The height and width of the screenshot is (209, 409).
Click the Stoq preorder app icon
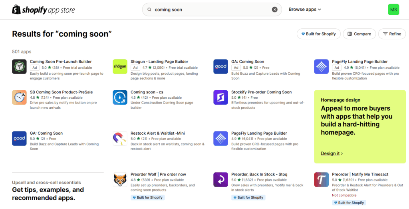[x=220, y=179]
